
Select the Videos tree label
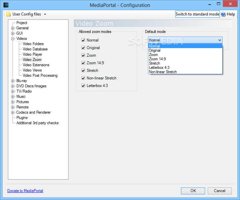pyautogui.click(x=21, y=39)
